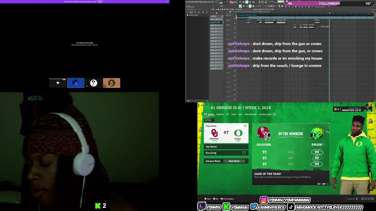Image resolution: width=376 pixels, height=211 pixels.
Task: Dismiss the purple Streamer Mode banner
Action: pyautogui.click(x=167, y=2)
